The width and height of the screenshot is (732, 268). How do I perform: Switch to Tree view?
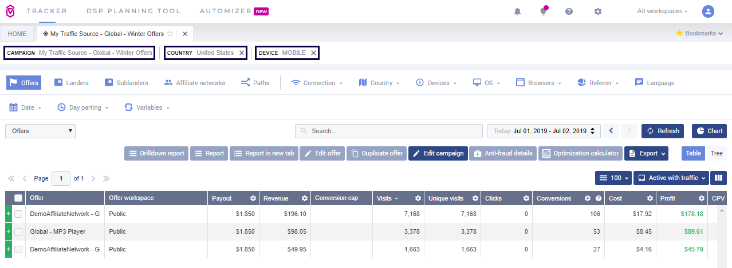[x=717, y=153]
